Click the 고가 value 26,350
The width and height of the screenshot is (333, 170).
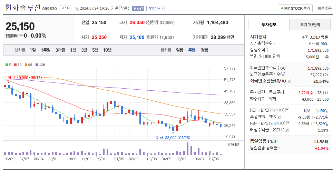[137, 22]
